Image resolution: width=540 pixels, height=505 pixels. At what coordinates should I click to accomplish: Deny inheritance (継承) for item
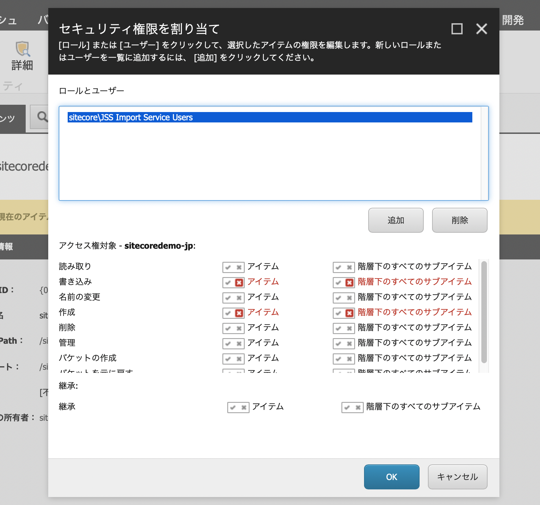tap(244, 408)
